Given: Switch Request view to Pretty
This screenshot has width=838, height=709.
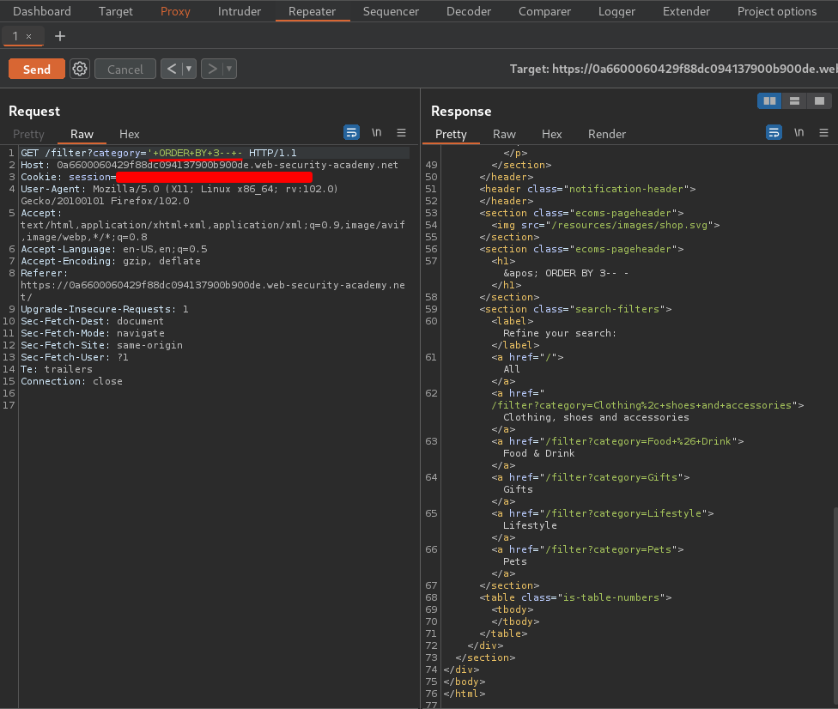Looking at the screenshot, I should (x=28, y=134).
